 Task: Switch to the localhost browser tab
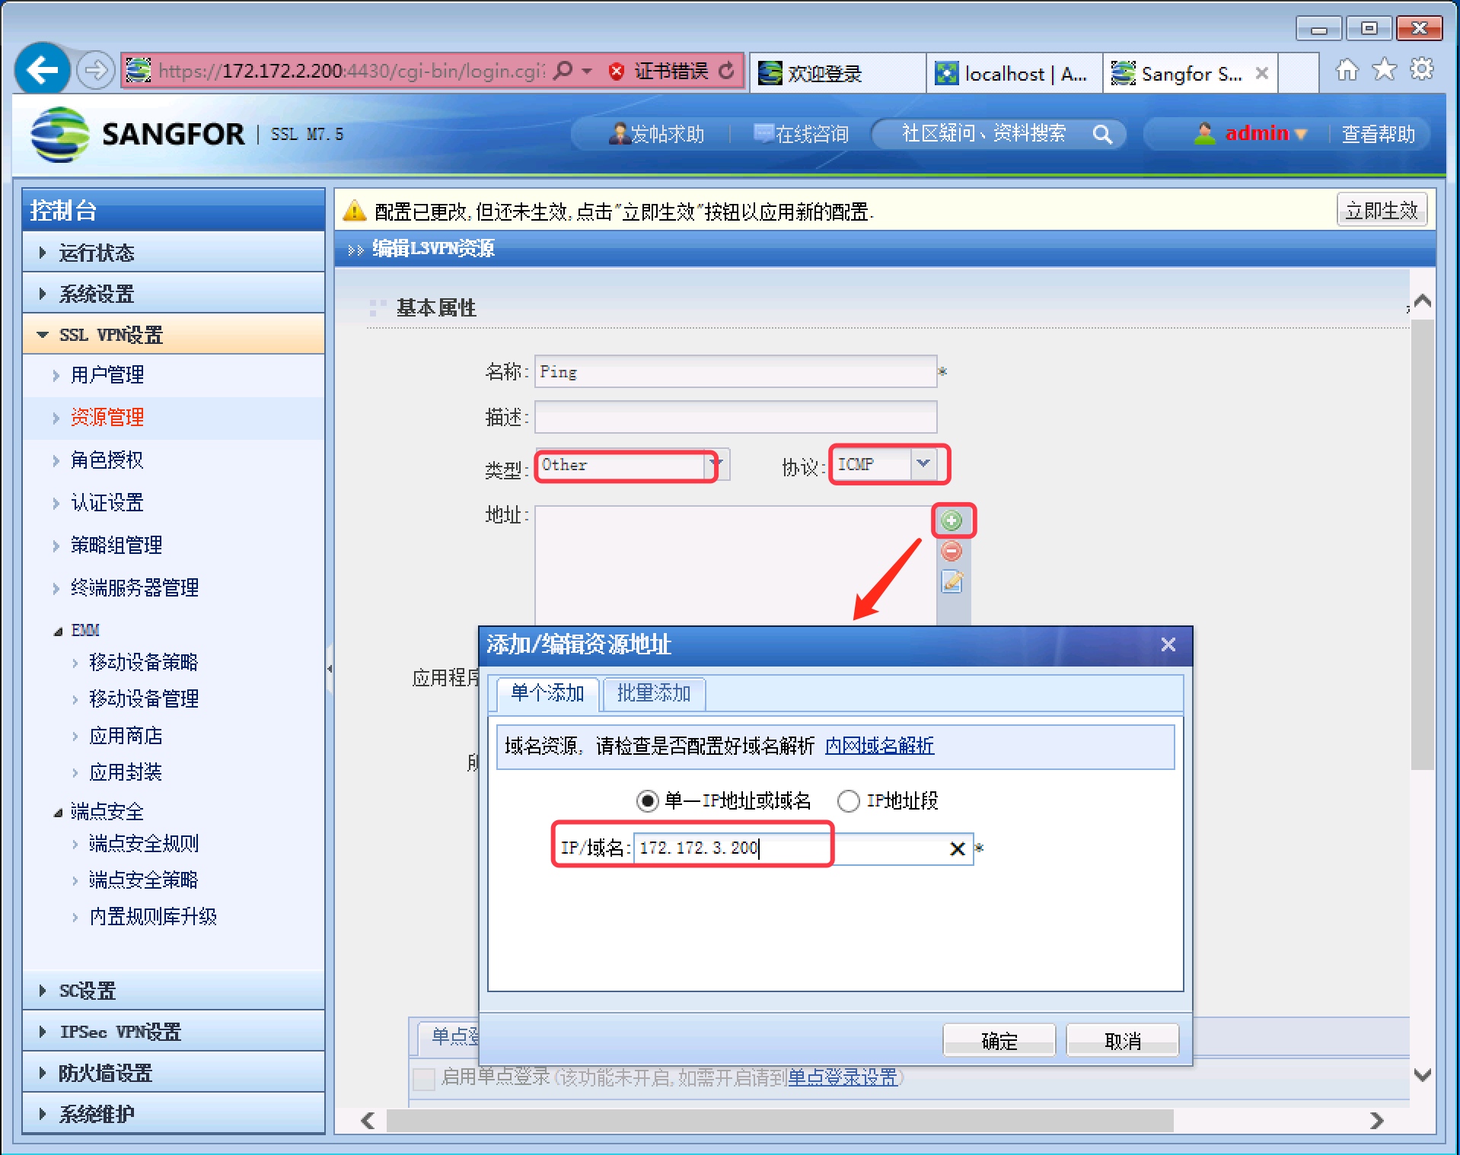click(x=1014, y=73)
